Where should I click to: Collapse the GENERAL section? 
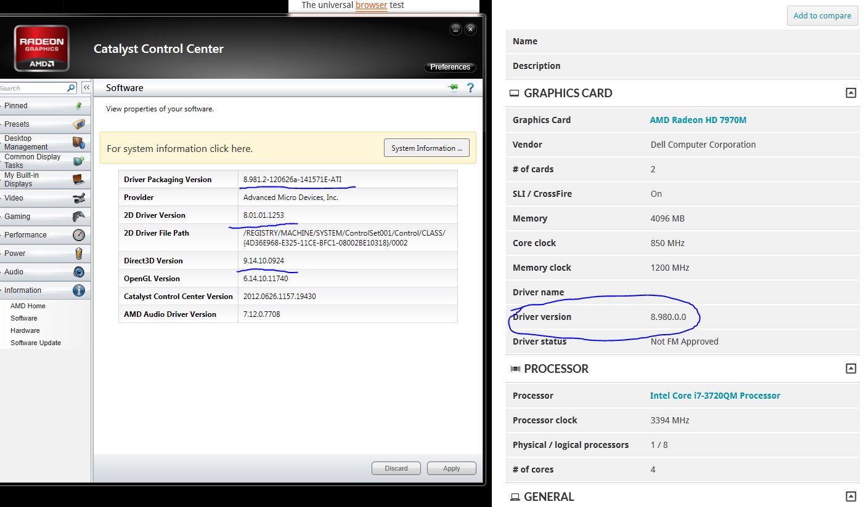coord(850,497)
